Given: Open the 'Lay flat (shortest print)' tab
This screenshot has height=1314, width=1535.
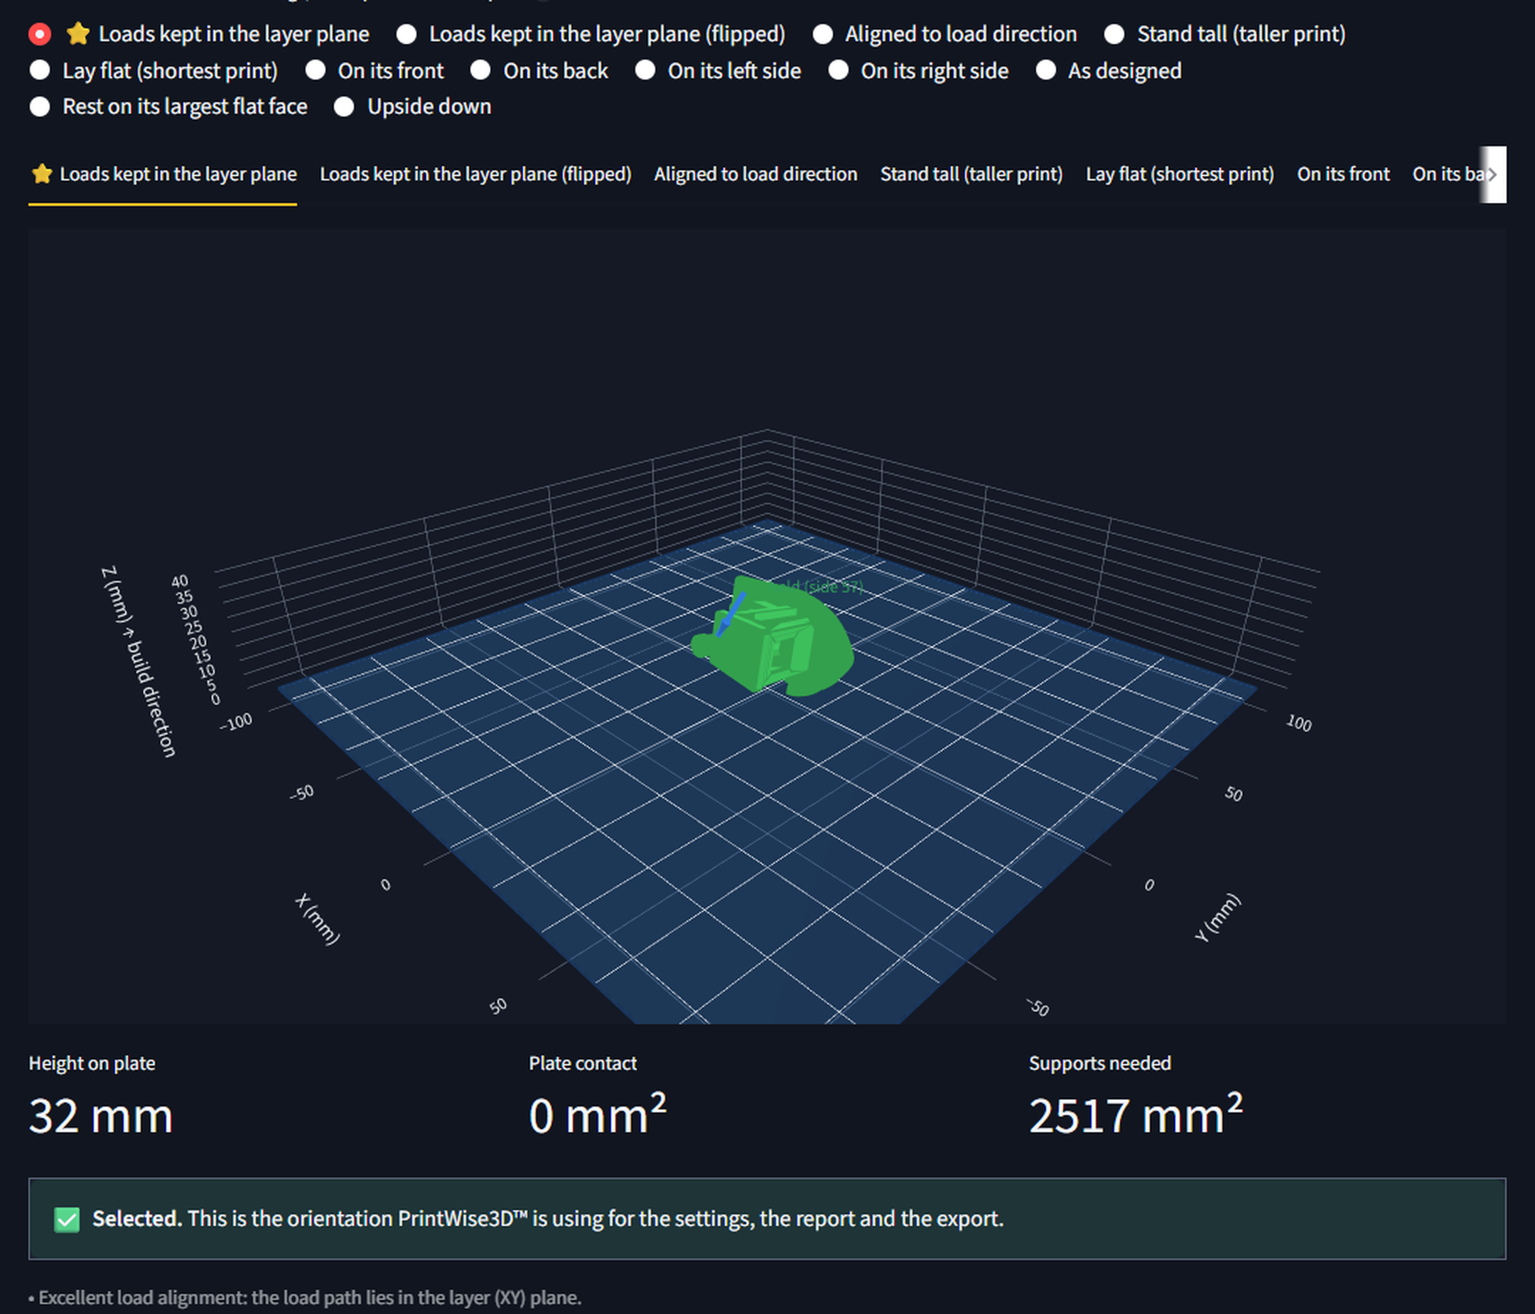Looking at the screenshot, I should [x=1180, y=174].
